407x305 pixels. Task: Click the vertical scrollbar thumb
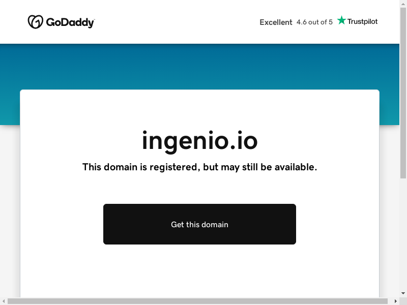coord(403,93)
